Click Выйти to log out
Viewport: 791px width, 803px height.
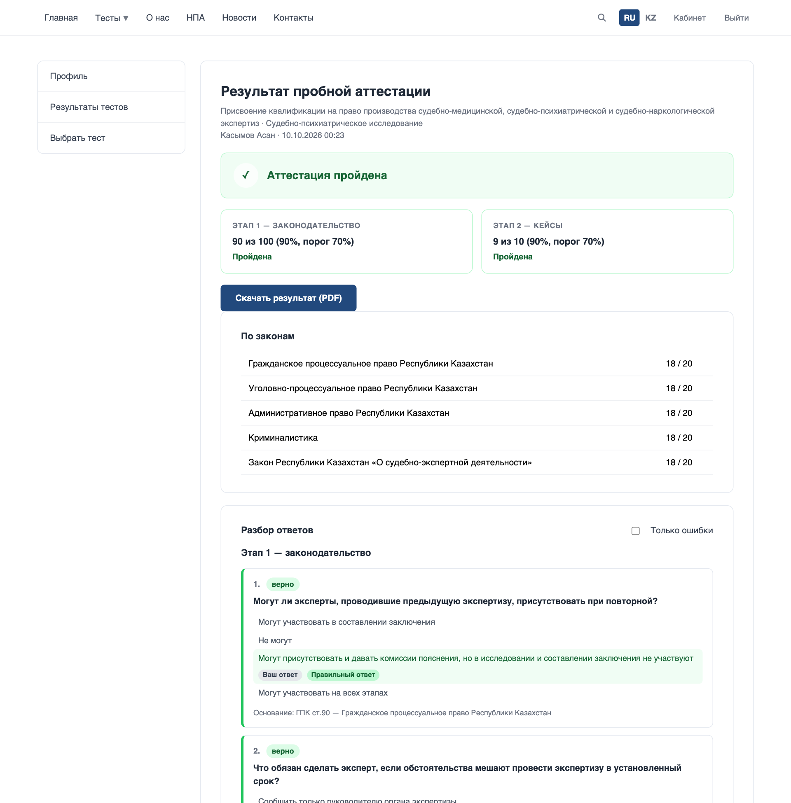[736, 18]
